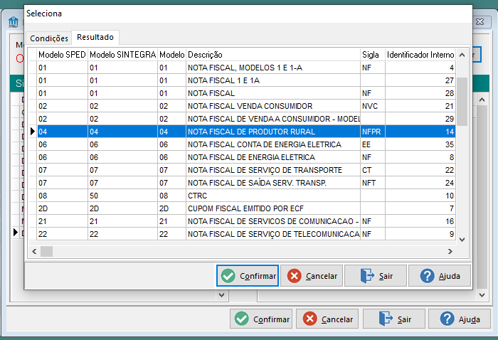
Task: Click the Confirmar label in the background window
Action: pyautogui.click(x=271, y=319)
